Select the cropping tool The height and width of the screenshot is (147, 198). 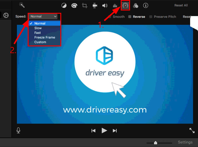[85, 6]
